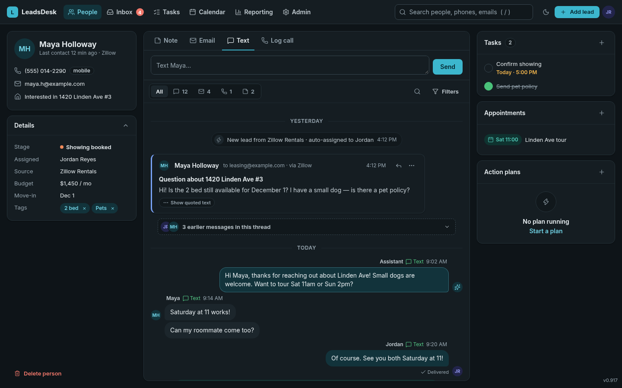The height and width of the screenshot is (388, 622).
Task: Open the Showing booked stage selector
Action: (x=86, y=147)
